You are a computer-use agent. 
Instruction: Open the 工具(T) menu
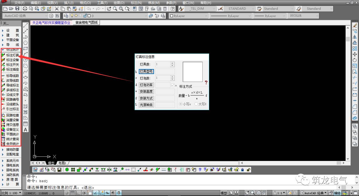click(x=102, y=3)
